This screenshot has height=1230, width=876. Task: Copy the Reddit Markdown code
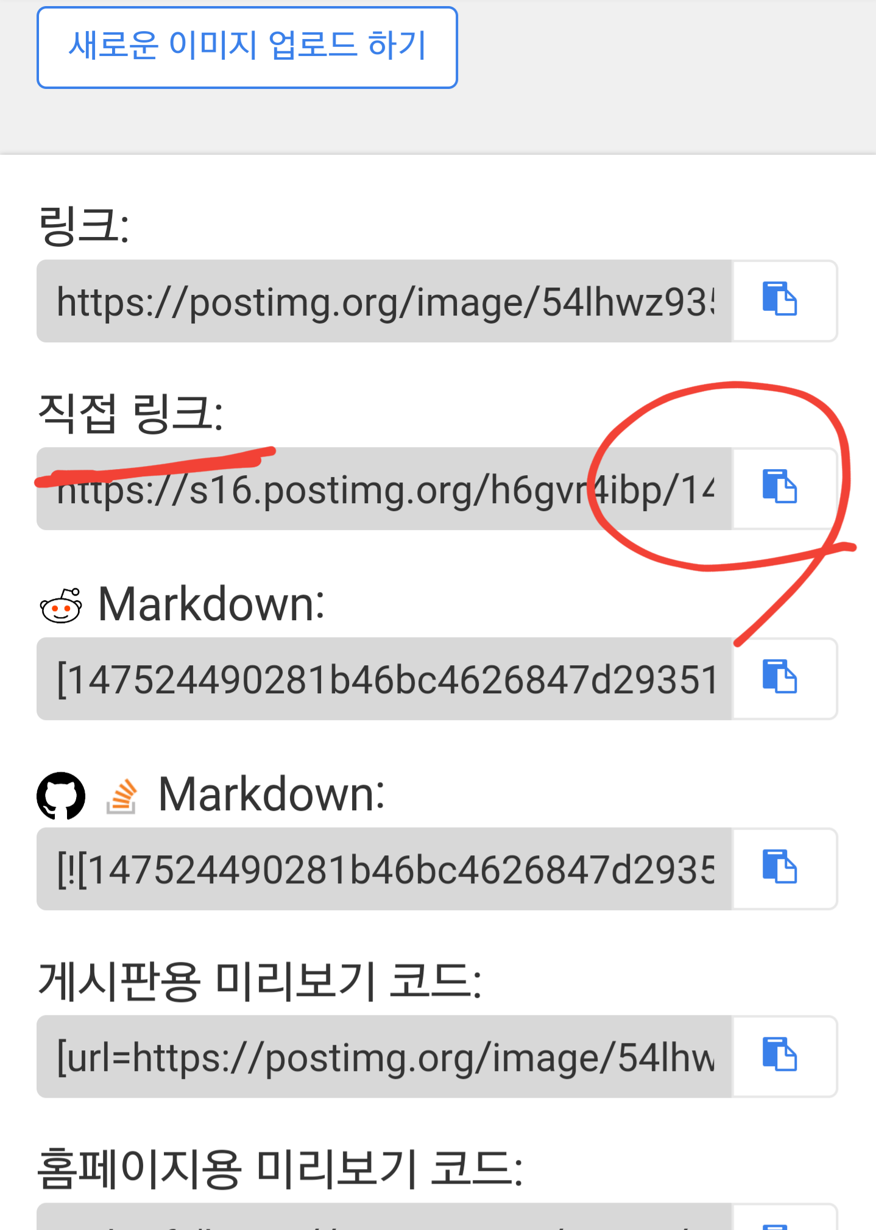[785, 679]
